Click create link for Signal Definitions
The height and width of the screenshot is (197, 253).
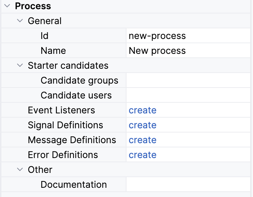[142, 125]
